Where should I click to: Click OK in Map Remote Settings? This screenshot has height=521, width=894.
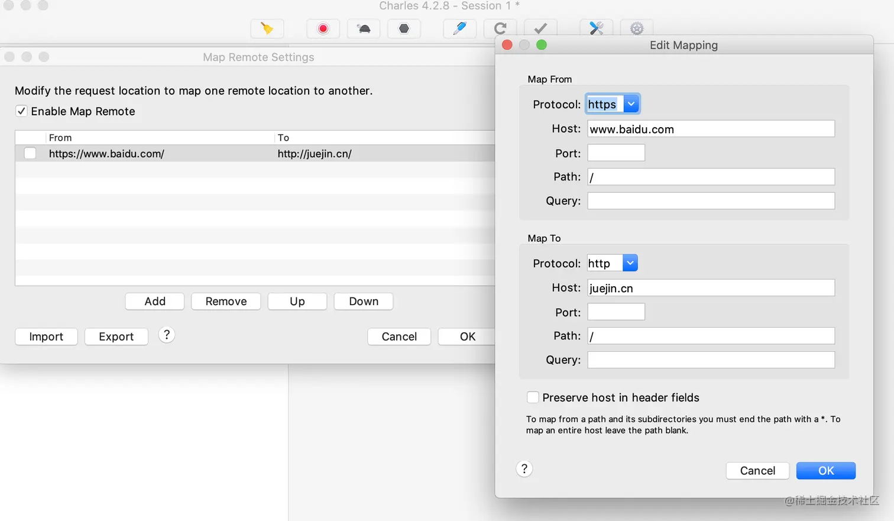pos(467,336)
